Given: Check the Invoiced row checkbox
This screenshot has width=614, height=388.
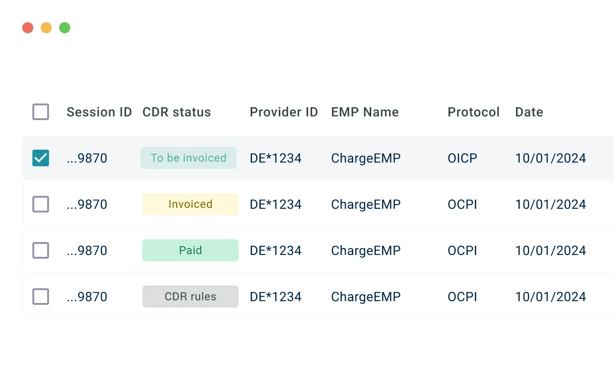Looking at the screenshot, I should [41, 204].
